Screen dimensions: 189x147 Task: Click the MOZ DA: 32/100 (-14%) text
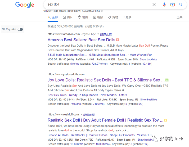click(x=61, y=100)
